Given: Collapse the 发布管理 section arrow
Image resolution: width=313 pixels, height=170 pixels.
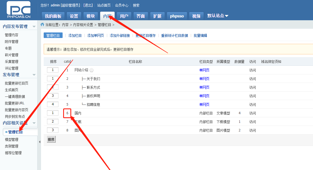Looking at the screenshot, I should coord(34,75).
